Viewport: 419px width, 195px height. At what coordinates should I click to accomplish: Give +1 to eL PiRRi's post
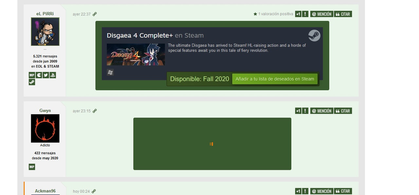[x=298, y=14]
